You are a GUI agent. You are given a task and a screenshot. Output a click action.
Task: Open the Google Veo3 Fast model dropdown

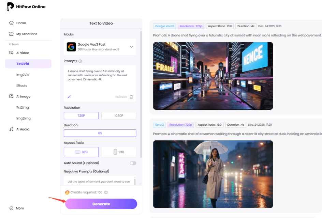tap(100, 46)
